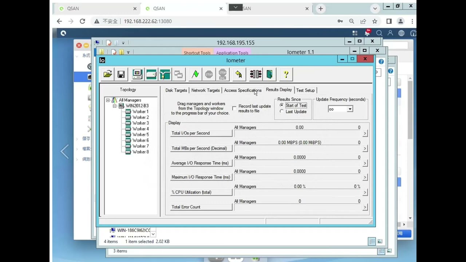Start a new manager with the computer icon
This screenshot has height=262, width=466.
137,74
